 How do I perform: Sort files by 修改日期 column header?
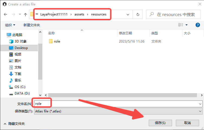click(x=125, y=33)
